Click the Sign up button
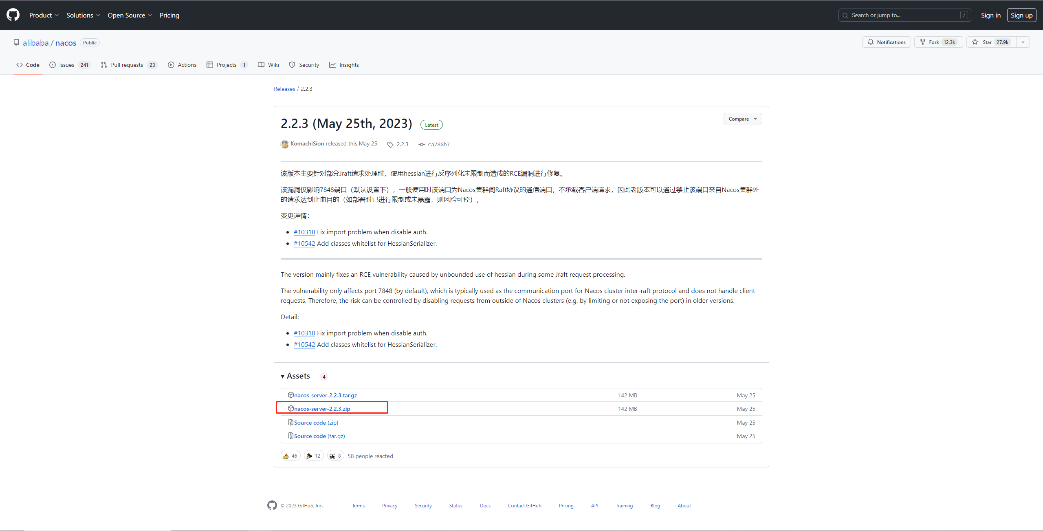1043x531 pixels. click(x=1022, y=15)
